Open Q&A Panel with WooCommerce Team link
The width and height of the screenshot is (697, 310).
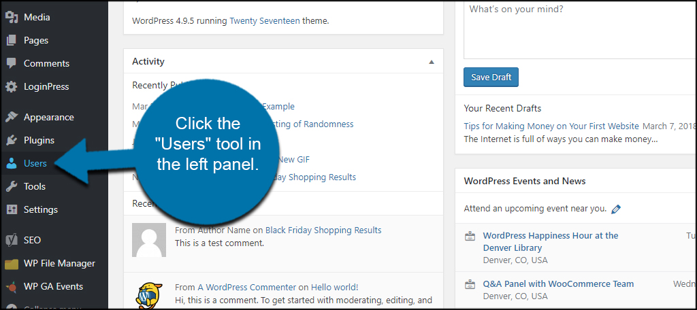(x=558, y=283)
